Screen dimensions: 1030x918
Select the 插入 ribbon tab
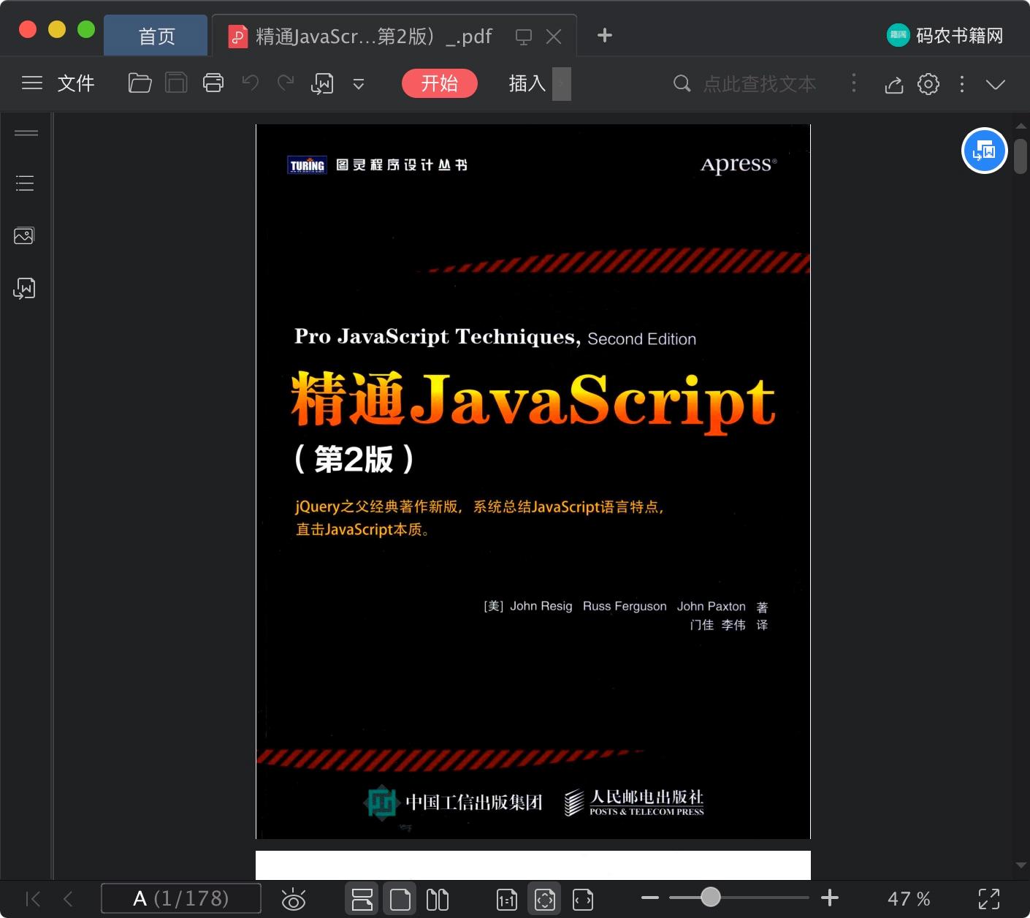527,83
